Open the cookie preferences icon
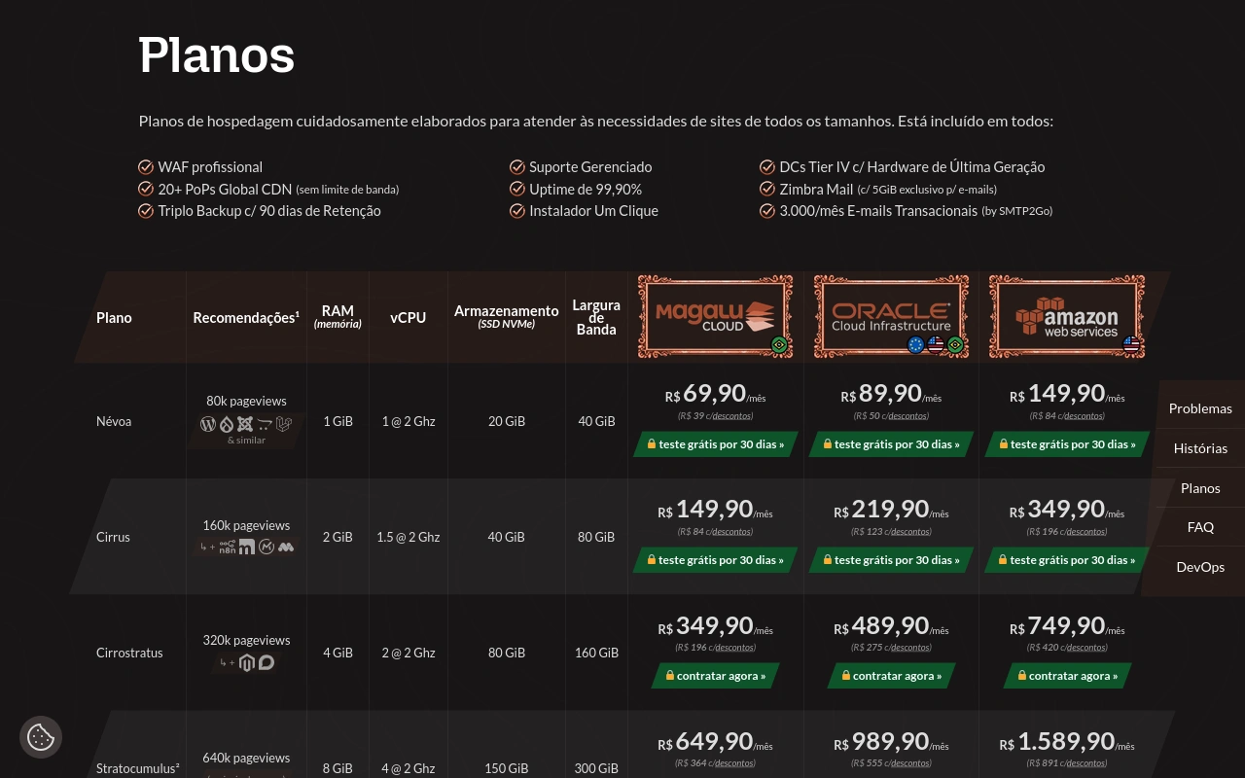This screenshot has height=778, width=1245. (41, 737)
